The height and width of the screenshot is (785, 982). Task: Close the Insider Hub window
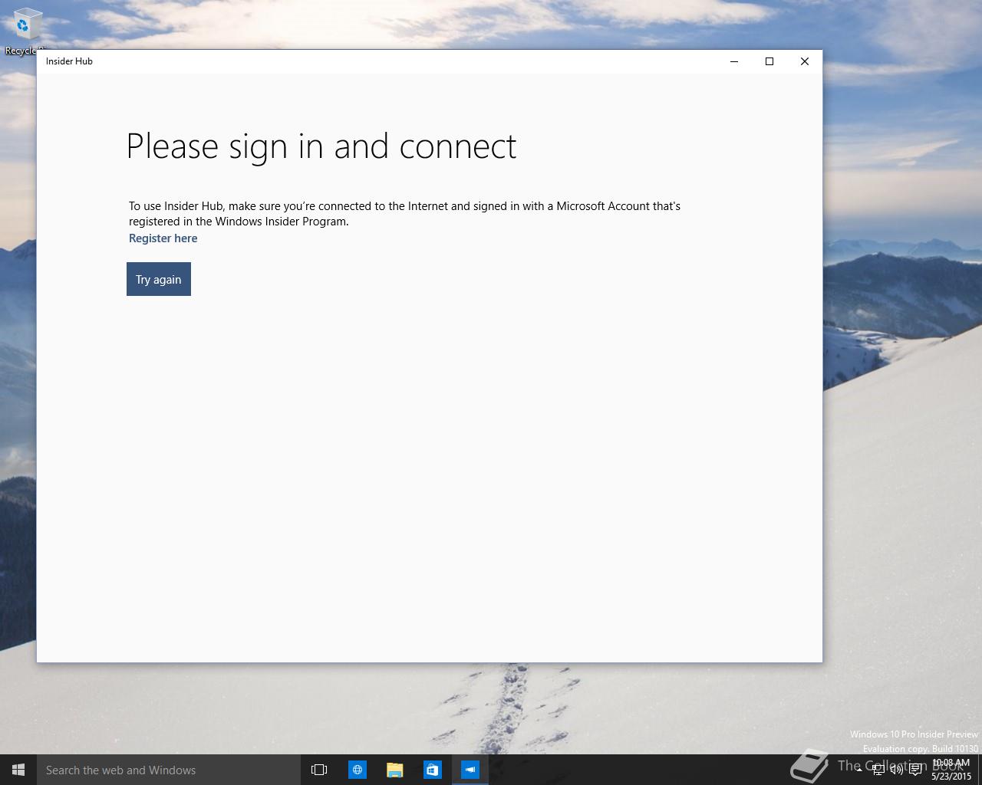[x=805, y=61]
